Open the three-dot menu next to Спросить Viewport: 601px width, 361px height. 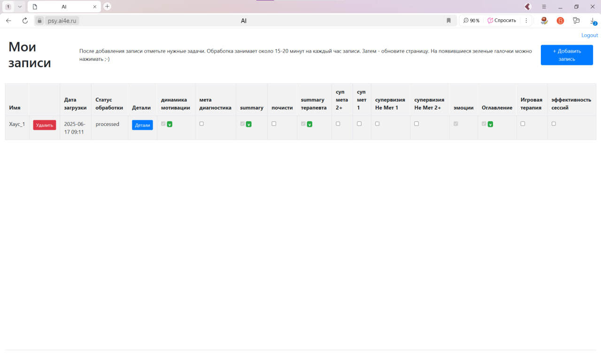[526, 21]
